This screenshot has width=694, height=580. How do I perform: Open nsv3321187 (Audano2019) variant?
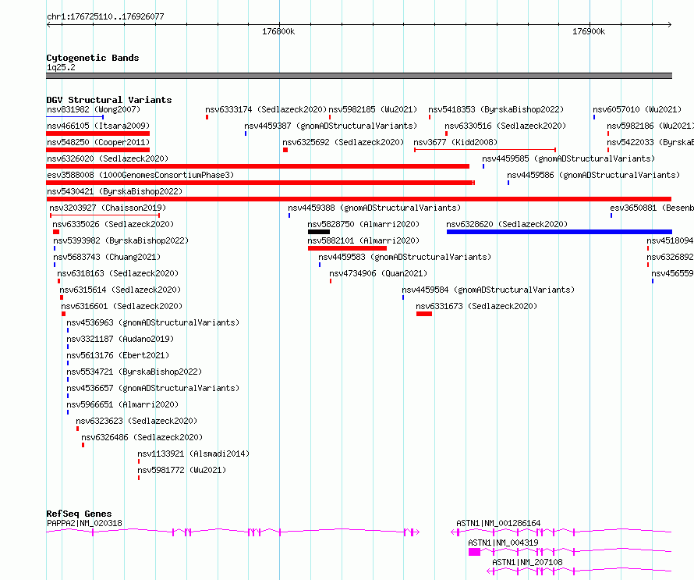[120, 339]
